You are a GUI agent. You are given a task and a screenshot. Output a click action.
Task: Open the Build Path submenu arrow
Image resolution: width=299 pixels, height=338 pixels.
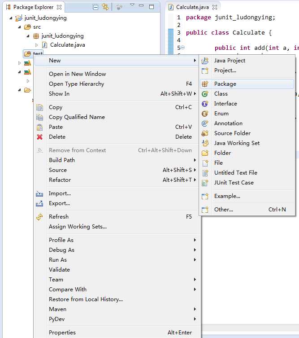[x=195, y=160]
